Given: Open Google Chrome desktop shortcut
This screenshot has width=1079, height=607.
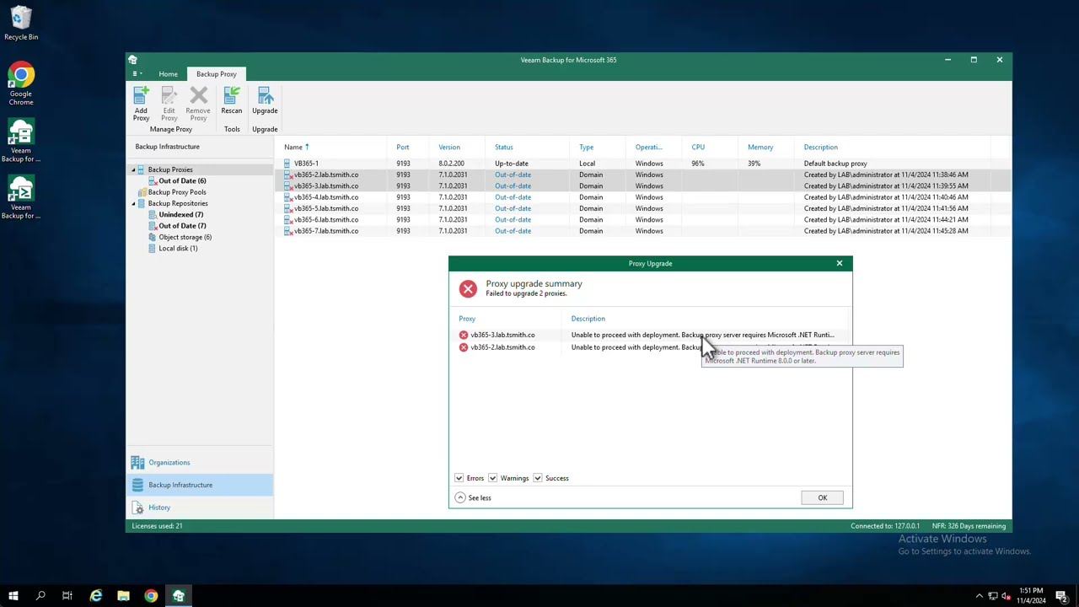Looking at the screenshot, I should 21,84.
